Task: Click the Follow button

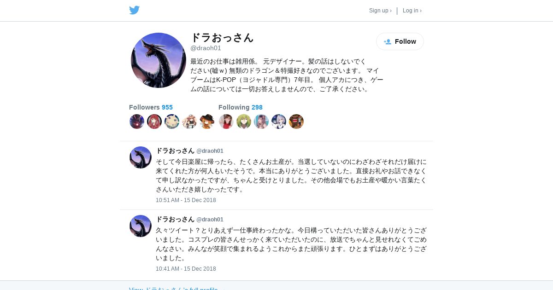Action: click(400, 41)
